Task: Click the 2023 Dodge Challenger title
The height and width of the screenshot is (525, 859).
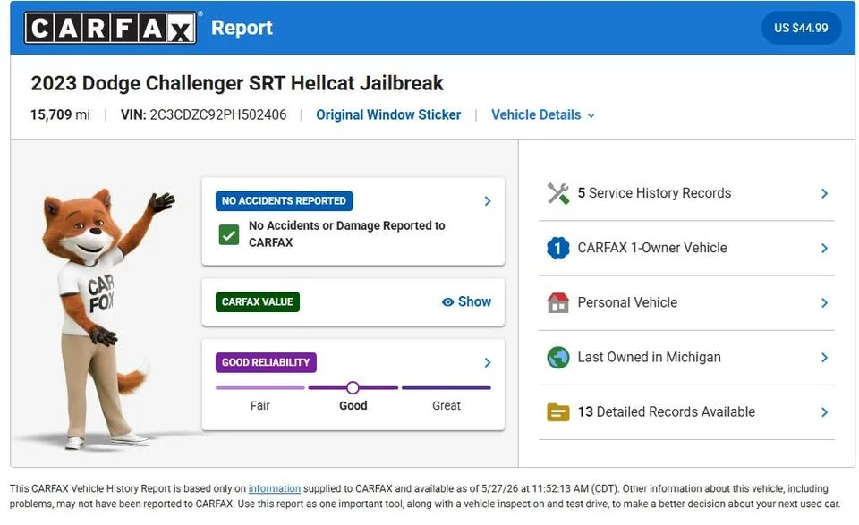Action: pos(236,83)
